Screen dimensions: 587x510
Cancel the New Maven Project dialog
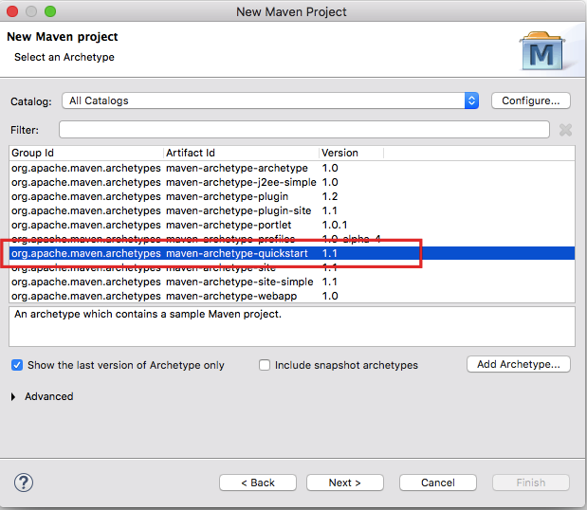point(437,483)
